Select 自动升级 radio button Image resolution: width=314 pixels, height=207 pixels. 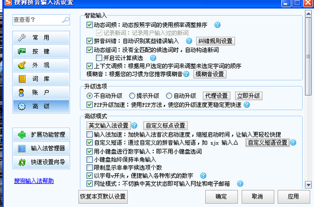pyautogui.click(x=169, y=96)
